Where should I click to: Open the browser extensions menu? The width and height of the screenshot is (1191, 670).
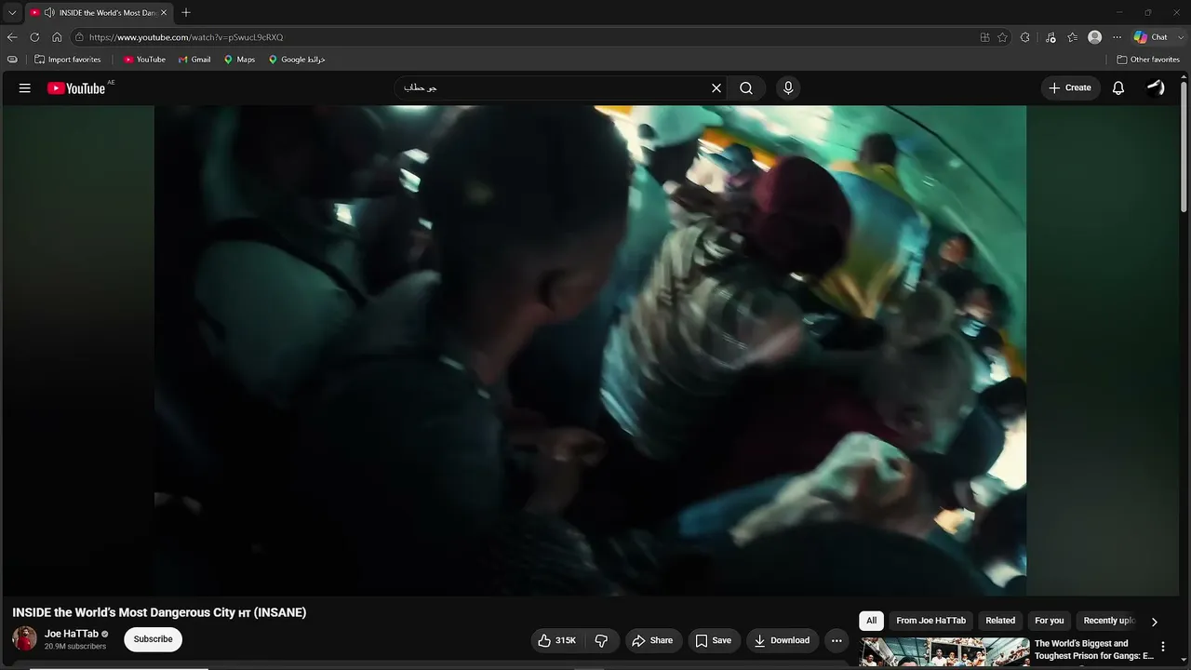click(1024, 37)
